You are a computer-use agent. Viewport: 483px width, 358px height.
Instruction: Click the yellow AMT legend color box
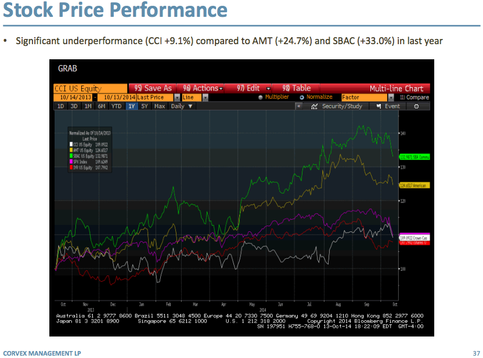point(71,149)
